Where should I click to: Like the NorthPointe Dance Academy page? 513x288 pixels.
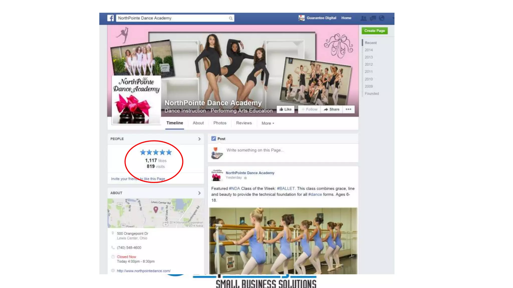coord(286,109)
